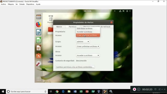Pause the screen recording
Image resolution: width=167 pixels, height=94 pixels.
139,89
